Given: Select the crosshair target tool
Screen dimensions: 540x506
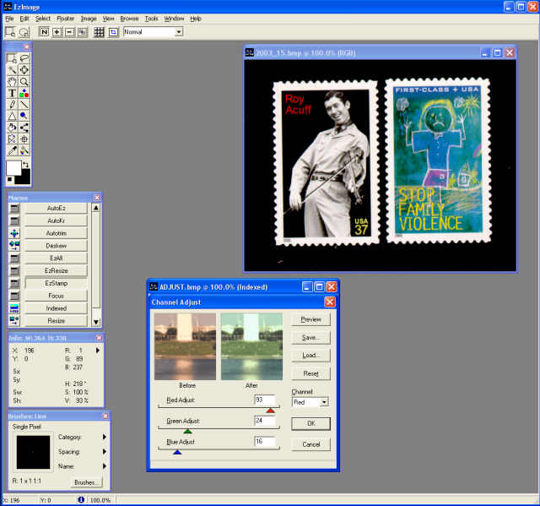Looking at the screenshot, I should (x=24, y=139).
